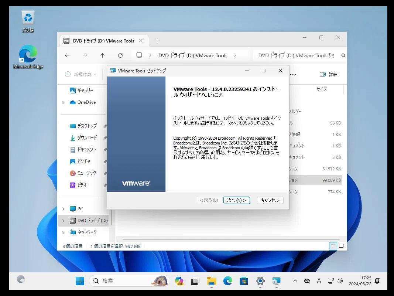Switch to details list view icon in status bar
Image resolution: width=394 pixels, height=296 pixels.
coord(333,246)
